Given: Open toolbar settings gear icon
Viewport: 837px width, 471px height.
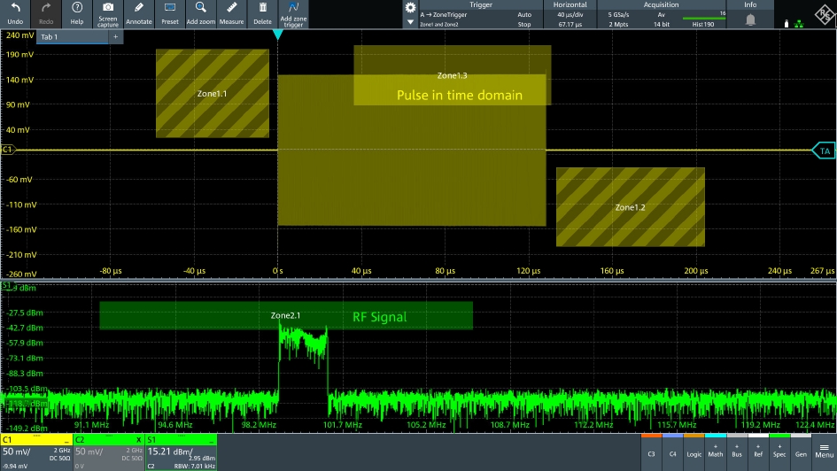Looking at the screenshot, I should [x=410, y=7].
